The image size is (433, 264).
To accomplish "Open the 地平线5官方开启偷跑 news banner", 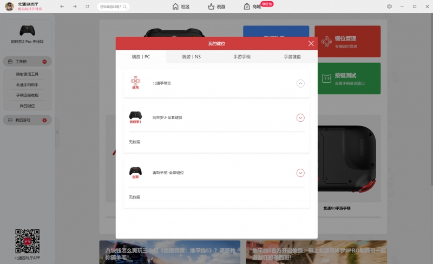I will click(317, 252).
